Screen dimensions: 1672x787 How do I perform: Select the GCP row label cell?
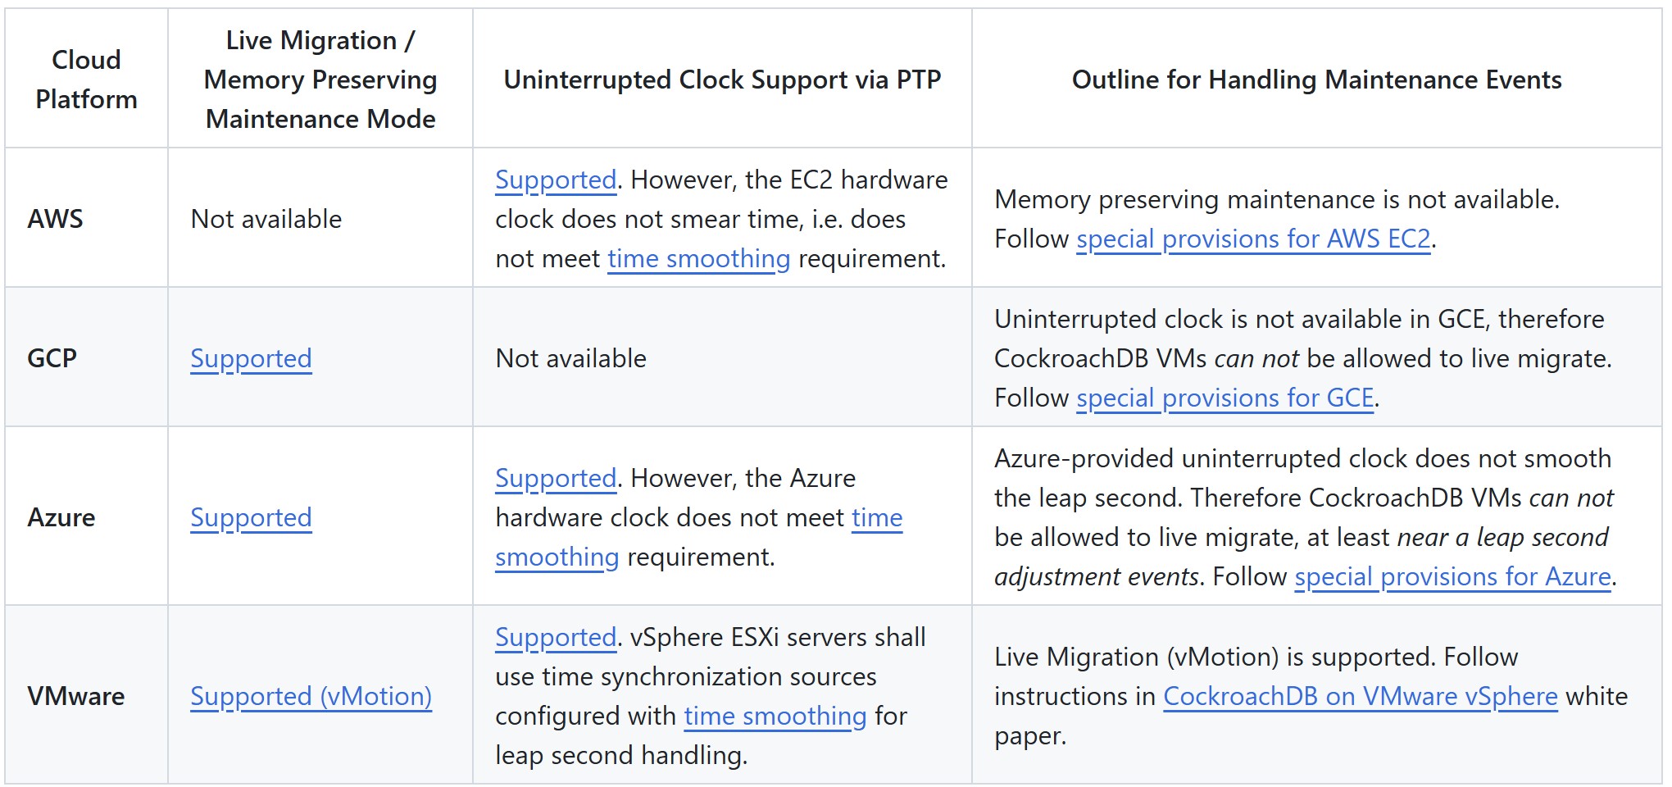pyautogui.click(x=52, y=358)
